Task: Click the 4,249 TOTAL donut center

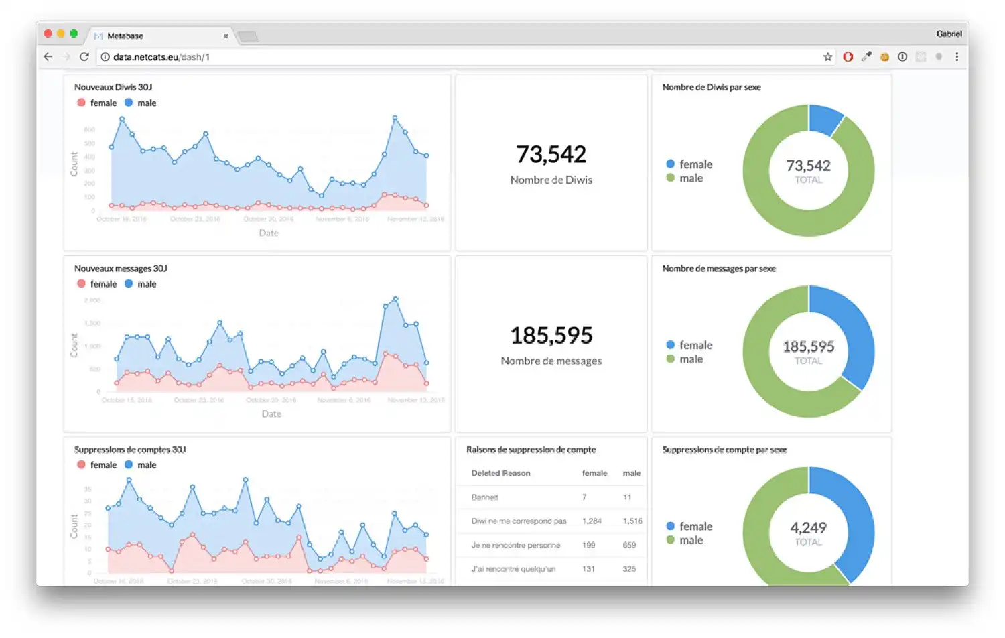Action: click(x=809, y=532)
